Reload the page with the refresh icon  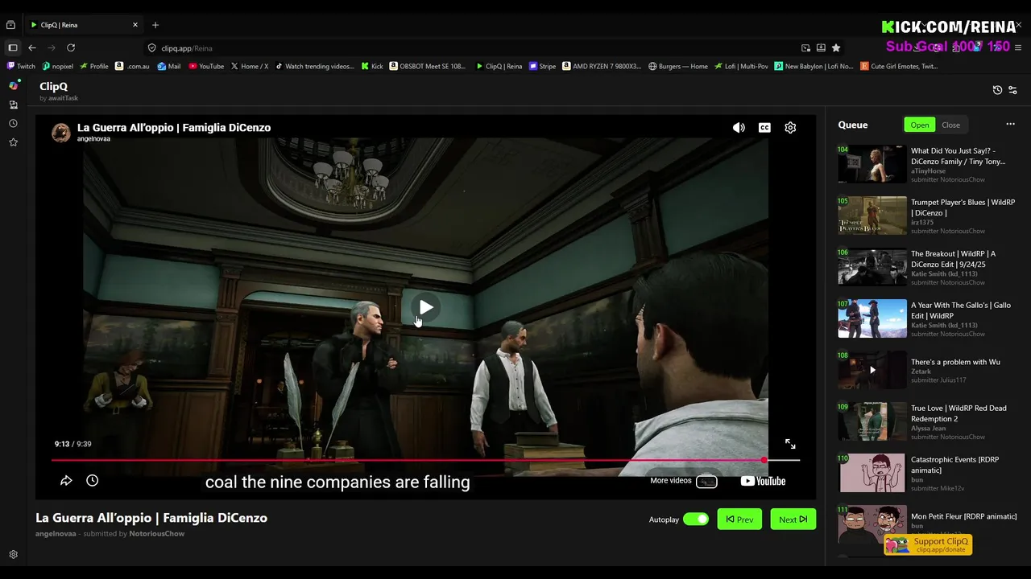[71, 48]
